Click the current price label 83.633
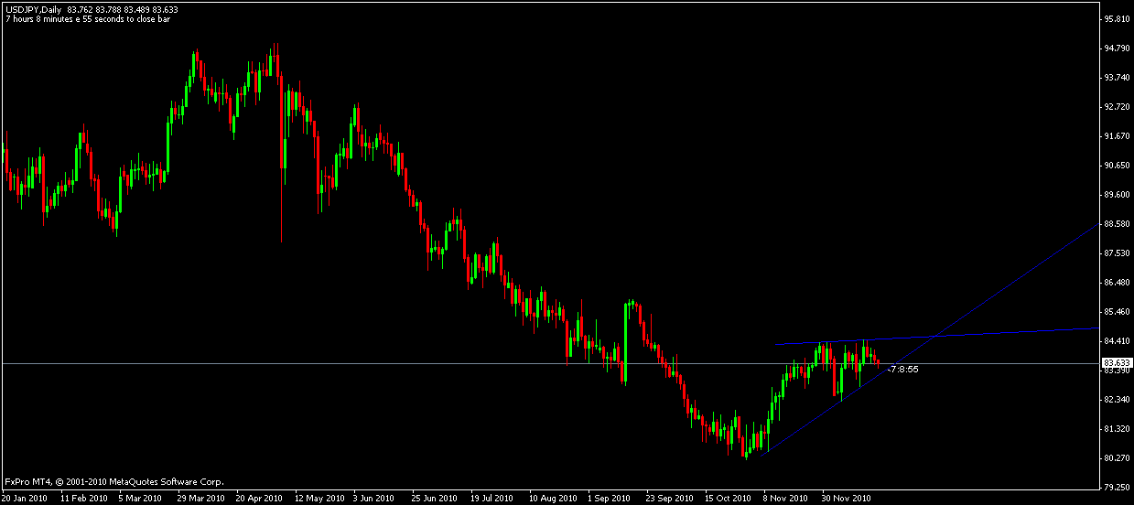Viewport: 1134px width, 505px height. click(x=1115, y=363)
